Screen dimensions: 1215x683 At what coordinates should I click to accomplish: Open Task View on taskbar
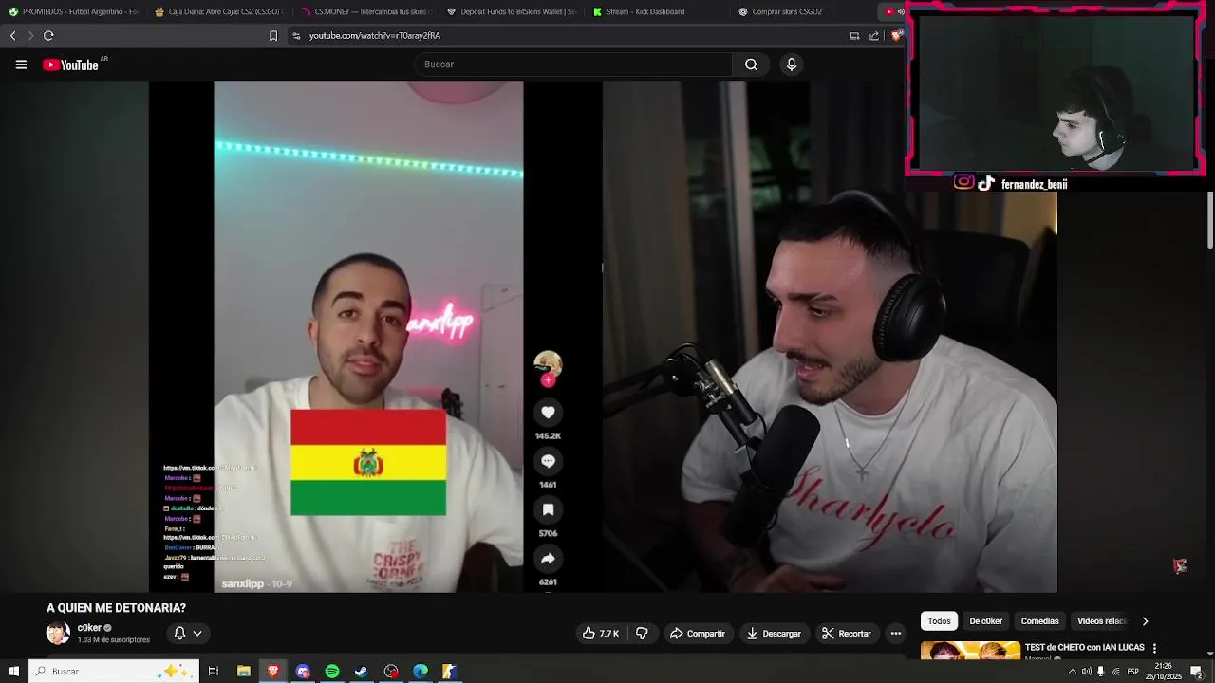pyautogui.click(x=214, y=672)
